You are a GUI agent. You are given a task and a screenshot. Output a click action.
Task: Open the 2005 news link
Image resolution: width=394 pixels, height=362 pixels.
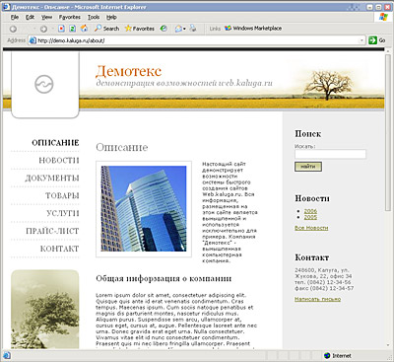pyautogui.click(x=310, y=217)
